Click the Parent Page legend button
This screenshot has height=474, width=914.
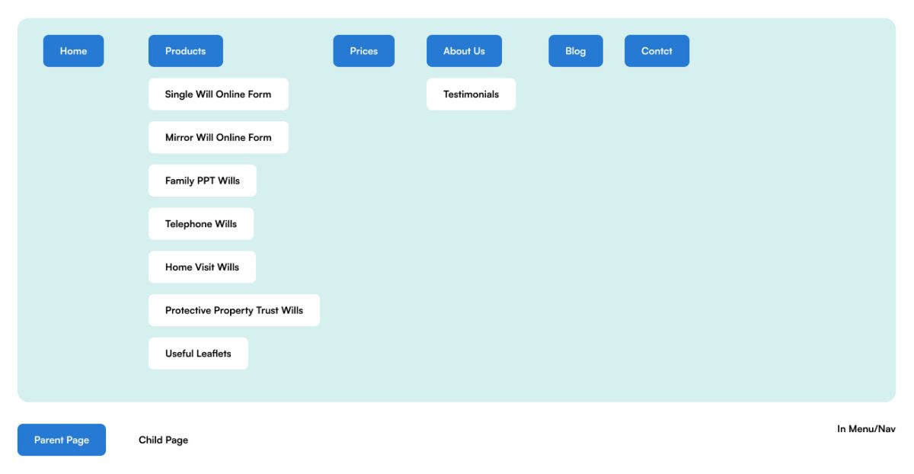(x=62, y=440)
